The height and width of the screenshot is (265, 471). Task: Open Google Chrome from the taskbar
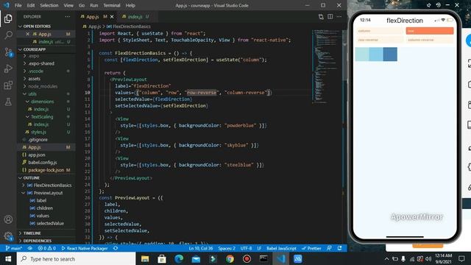tap(230, 258)
